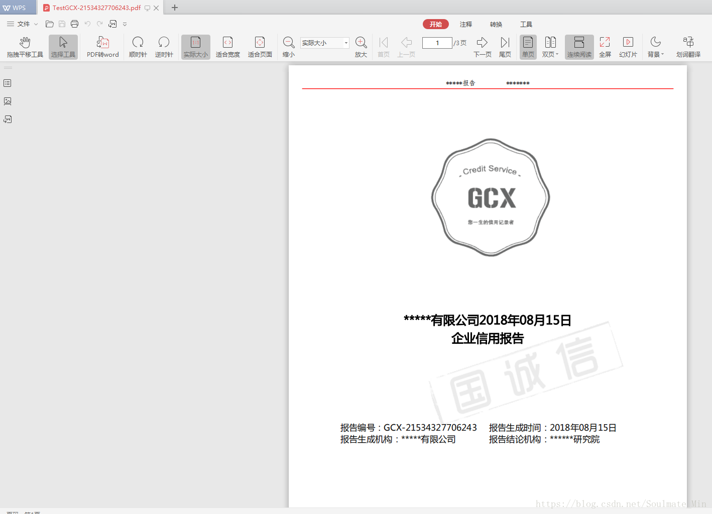Screen dimensions: 712x514
Task: Select the hand pan tool (拖拽平移工具)
Action: point(25,47)
